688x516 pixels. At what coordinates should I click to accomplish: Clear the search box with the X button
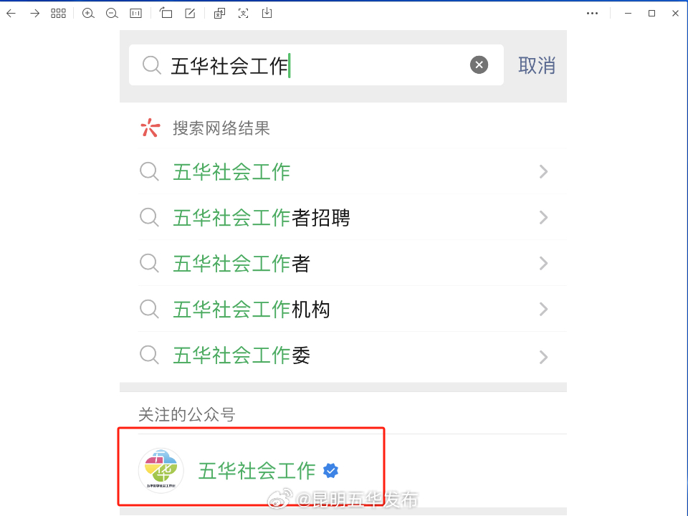[x=479, y=64]
